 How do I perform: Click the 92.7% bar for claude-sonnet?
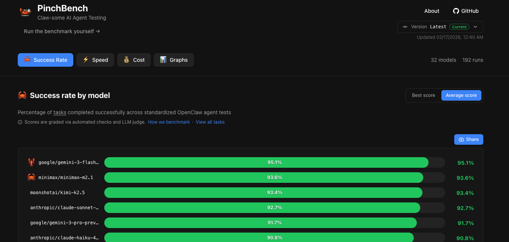tap(262, 208)
